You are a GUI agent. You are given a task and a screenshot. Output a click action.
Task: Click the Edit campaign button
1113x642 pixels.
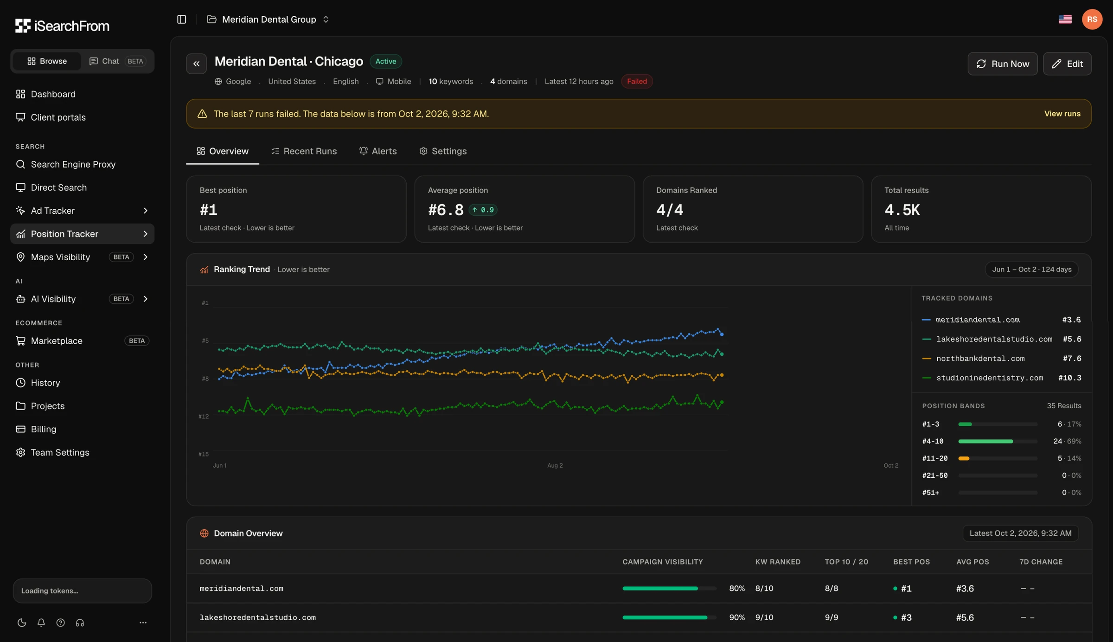(1067, 64)
